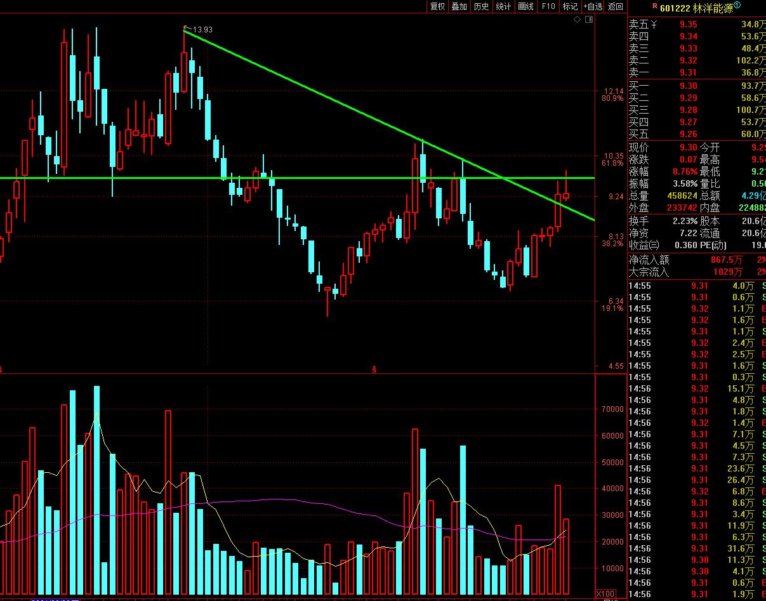The image size is (766, 601).
Task: Click the 12.14 80.9% axis label
Action: pos(612,95)
